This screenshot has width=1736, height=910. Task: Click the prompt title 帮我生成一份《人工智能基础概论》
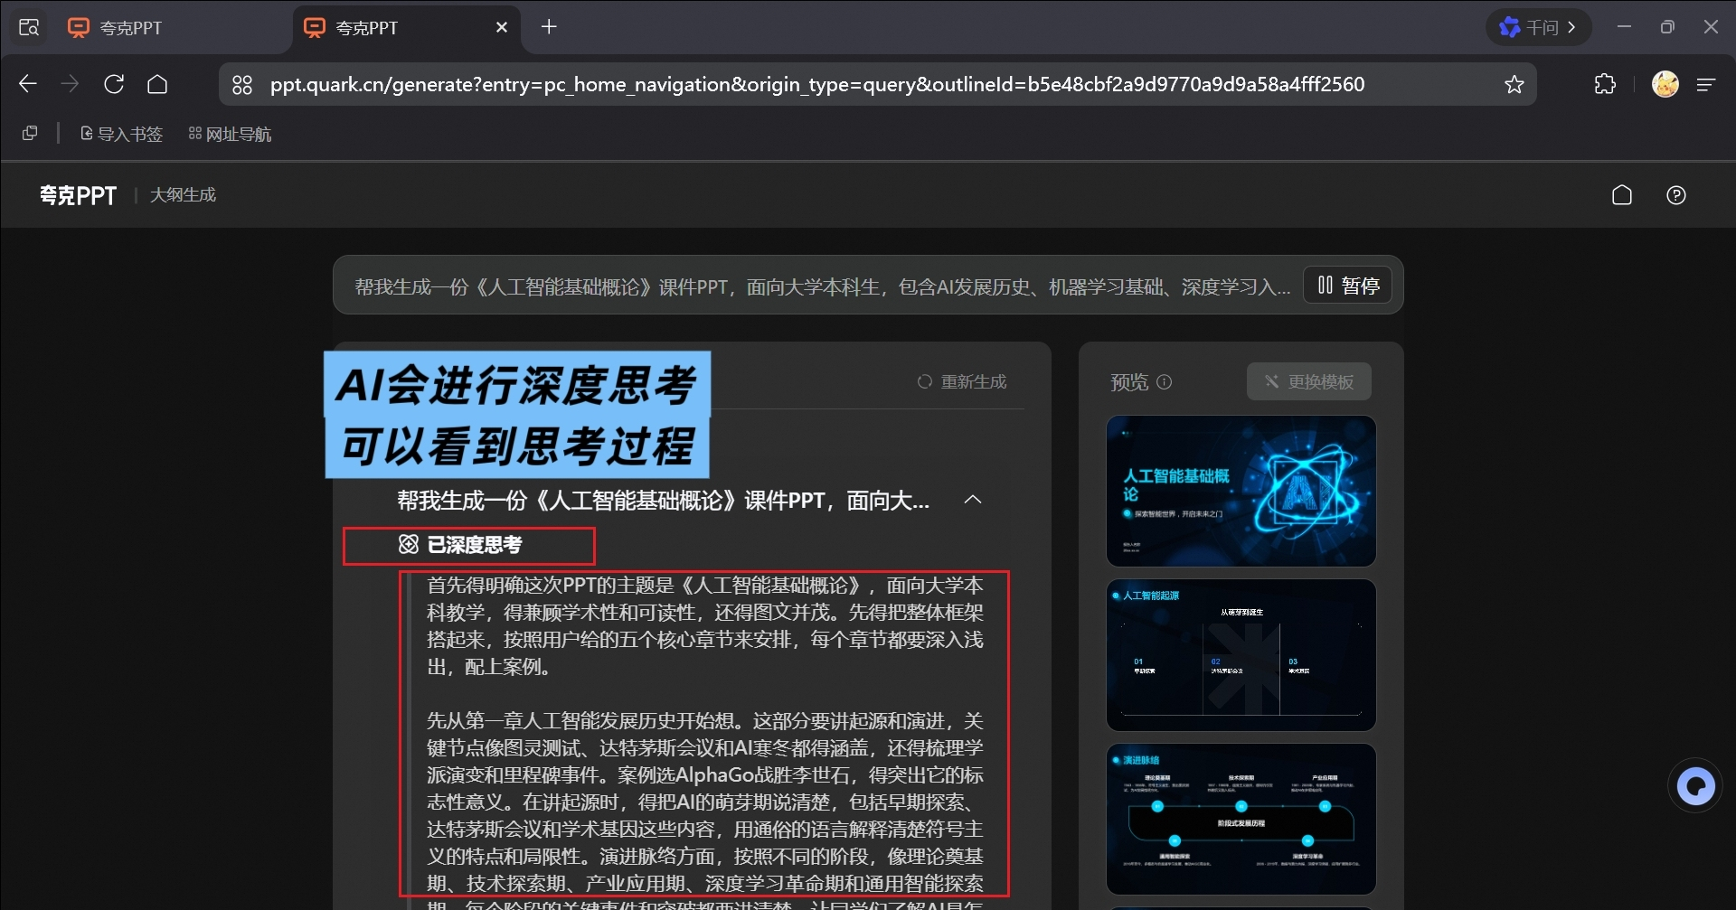point(663,500)
